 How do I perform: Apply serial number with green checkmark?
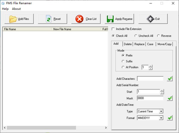[170, 98]
